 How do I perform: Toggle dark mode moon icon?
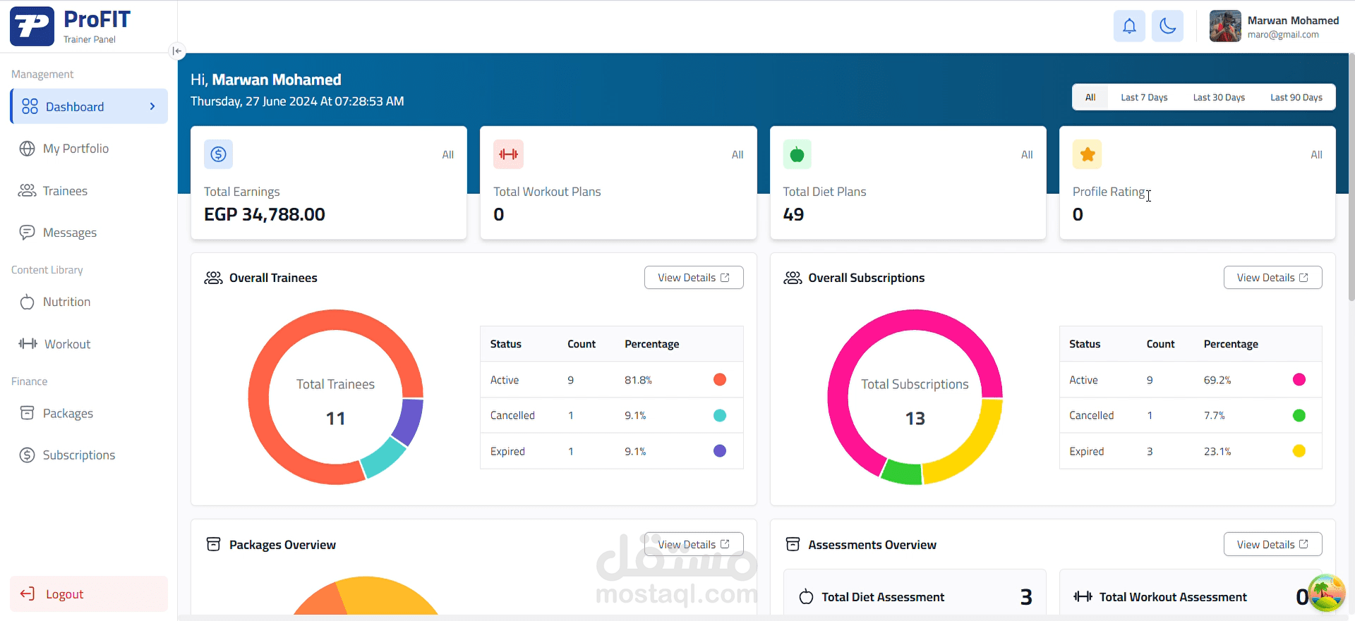[1168, 27]
